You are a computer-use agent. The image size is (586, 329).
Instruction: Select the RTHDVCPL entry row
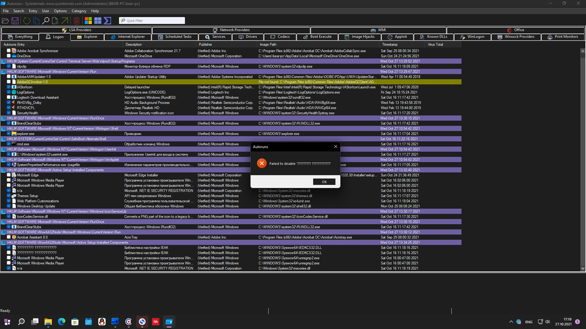[231, 108]
